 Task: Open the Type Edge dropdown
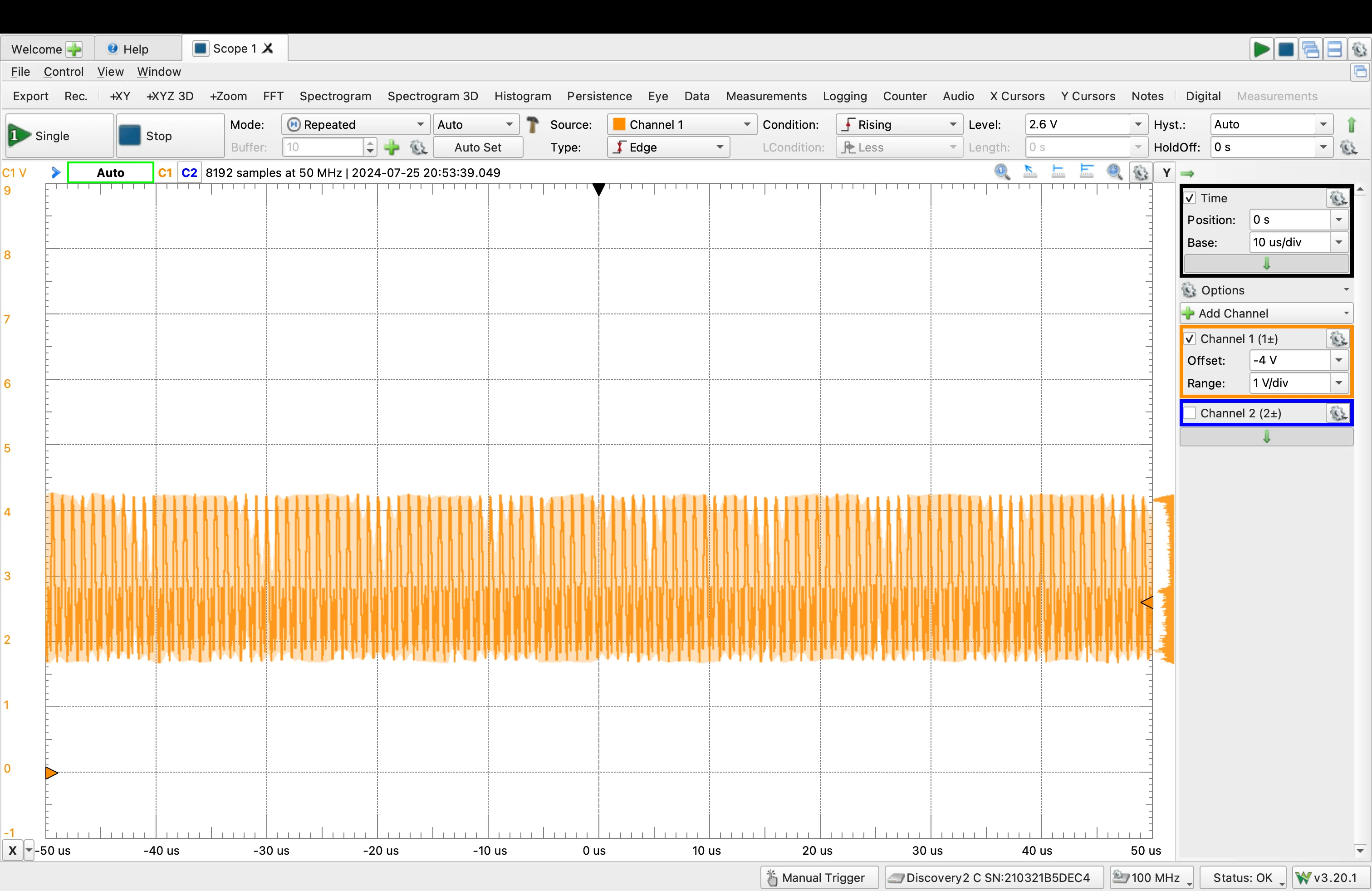coord(669,147)
